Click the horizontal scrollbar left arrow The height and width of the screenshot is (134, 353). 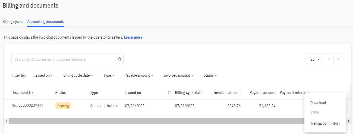point(6,121)
